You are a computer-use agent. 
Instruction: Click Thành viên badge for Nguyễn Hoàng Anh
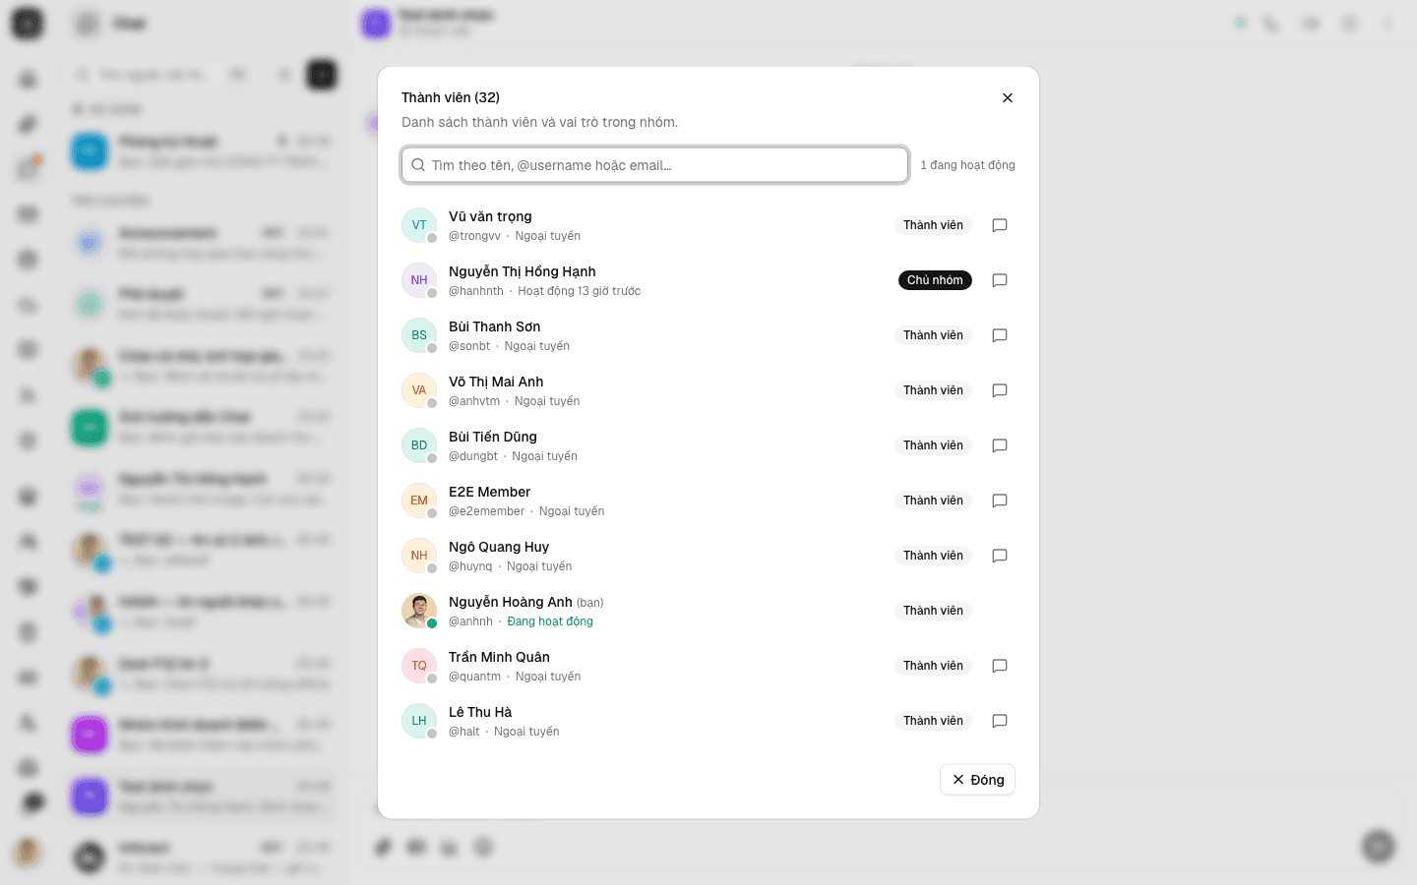pos(933,611)
